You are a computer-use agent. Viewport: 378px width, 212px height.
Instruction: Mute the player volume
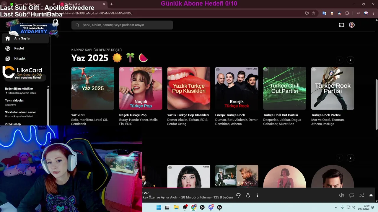pos(341,195)
